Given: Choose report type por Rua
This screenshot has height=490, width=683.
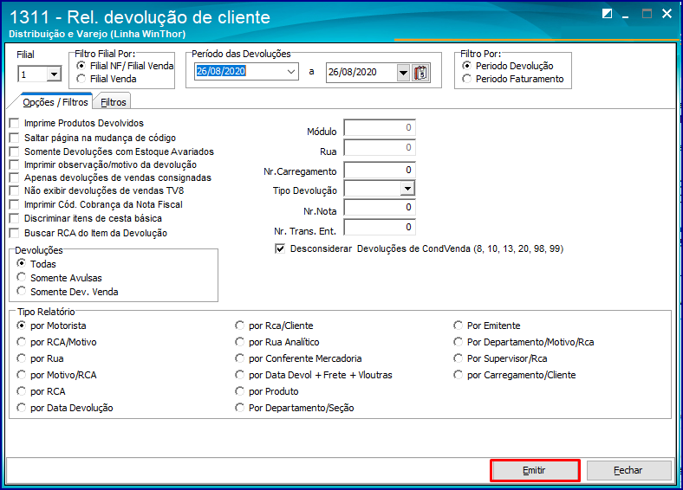Looking at the screenshot, I should [21, 358].
